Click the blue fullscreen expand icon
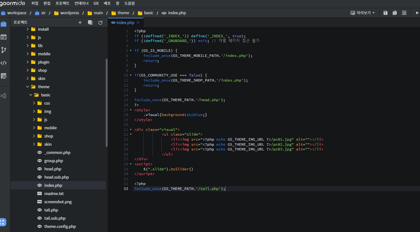The width and height of the screenshot is (420, 232). click(x=3, y=222)
